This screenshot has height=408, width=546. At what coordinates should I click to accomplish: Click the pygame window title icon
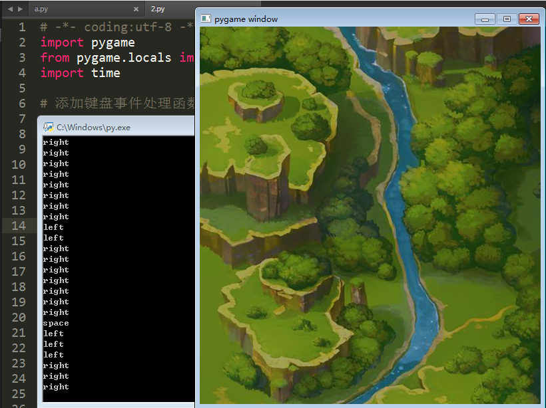click(x=206, y=19)
